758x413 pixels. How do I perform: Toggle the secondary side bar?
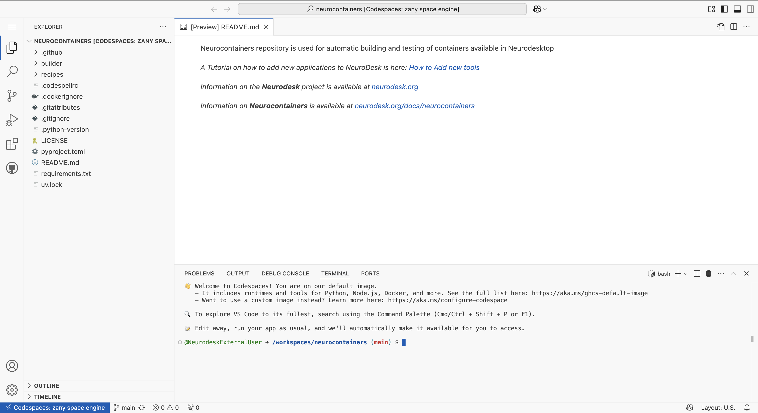pyautogui.click(x=750, y=9)
